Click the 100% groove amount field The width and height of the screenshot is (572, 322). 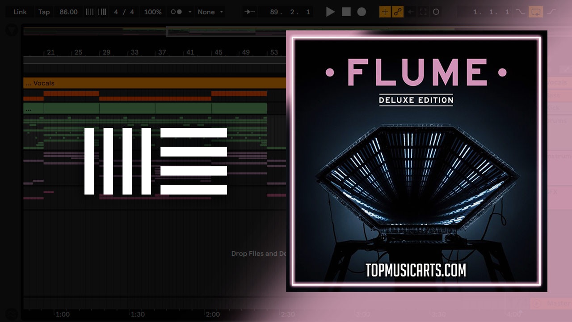coord(153,12)
